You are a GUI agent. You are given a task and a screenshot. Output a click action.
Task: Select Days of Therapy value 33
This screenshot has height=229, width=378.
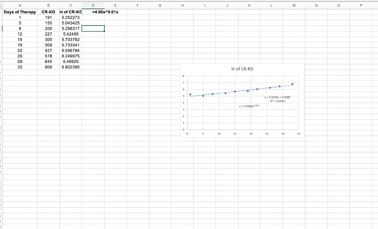[x=20, y=67]
